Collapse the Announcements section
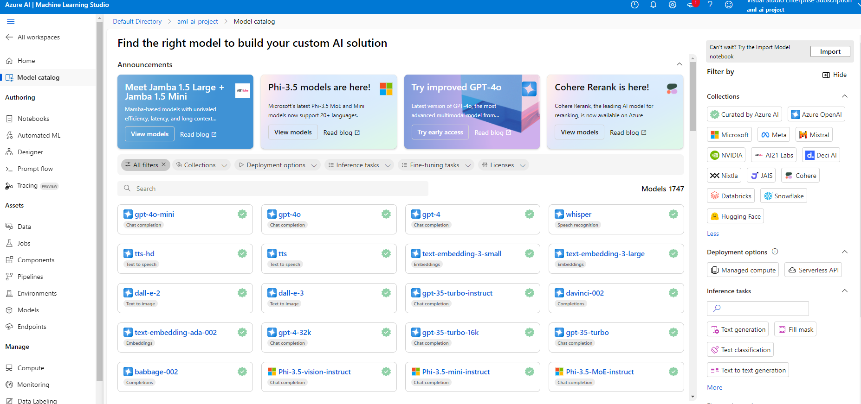 pyautogui.click(x=679, y=64)
